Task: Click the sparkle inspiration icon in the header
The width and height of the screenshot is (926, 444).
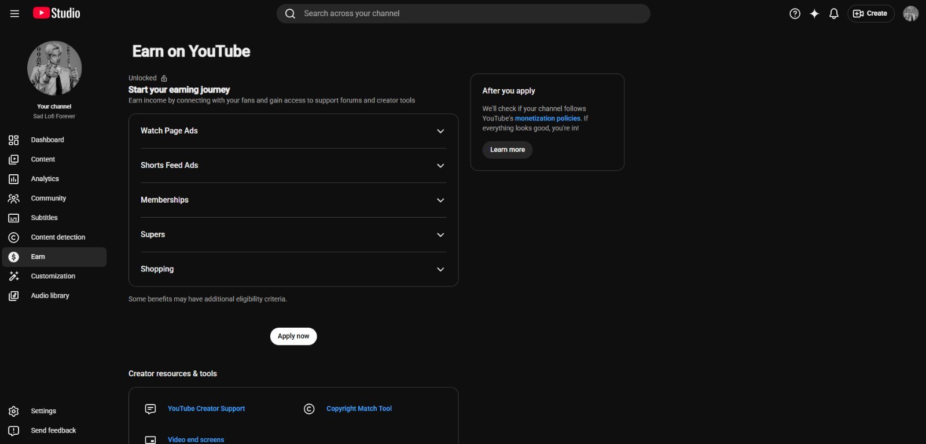Action: coord(814,13)
